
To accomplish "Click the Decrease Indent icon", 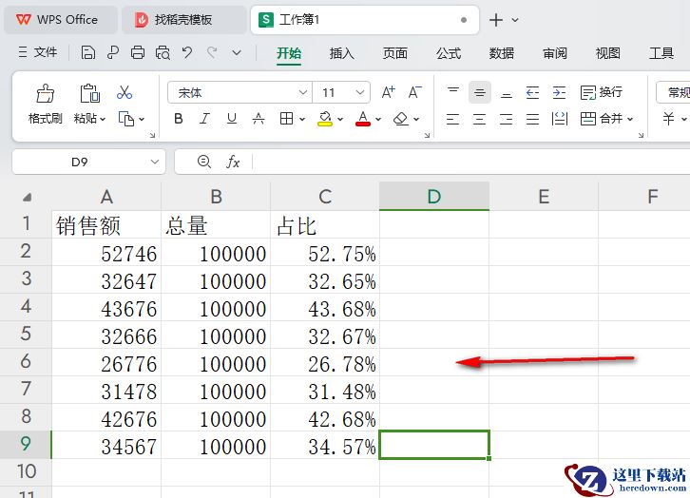I will (532, 92).
